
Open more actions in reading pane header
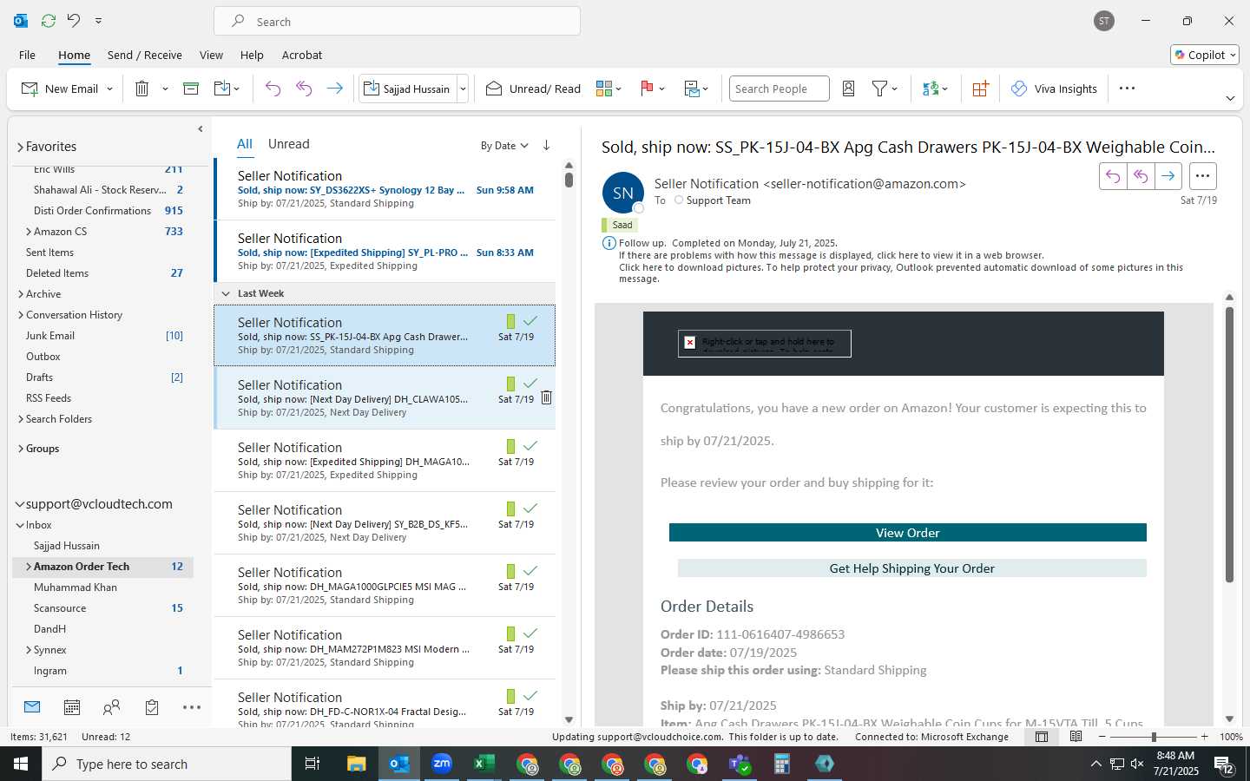coord(1202,176)
